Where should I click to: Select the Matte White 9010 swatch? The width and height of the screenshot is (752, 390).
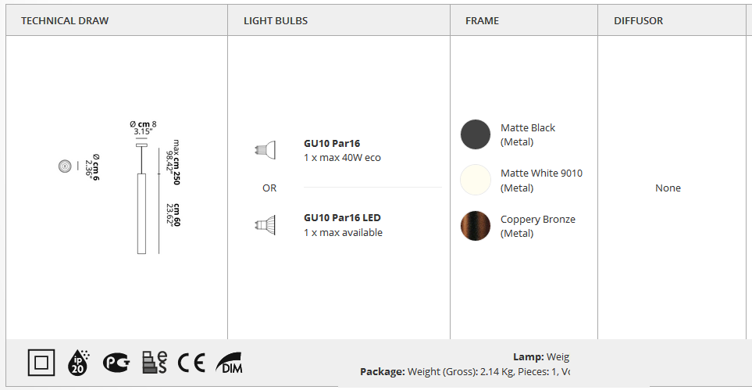point(476,180)
